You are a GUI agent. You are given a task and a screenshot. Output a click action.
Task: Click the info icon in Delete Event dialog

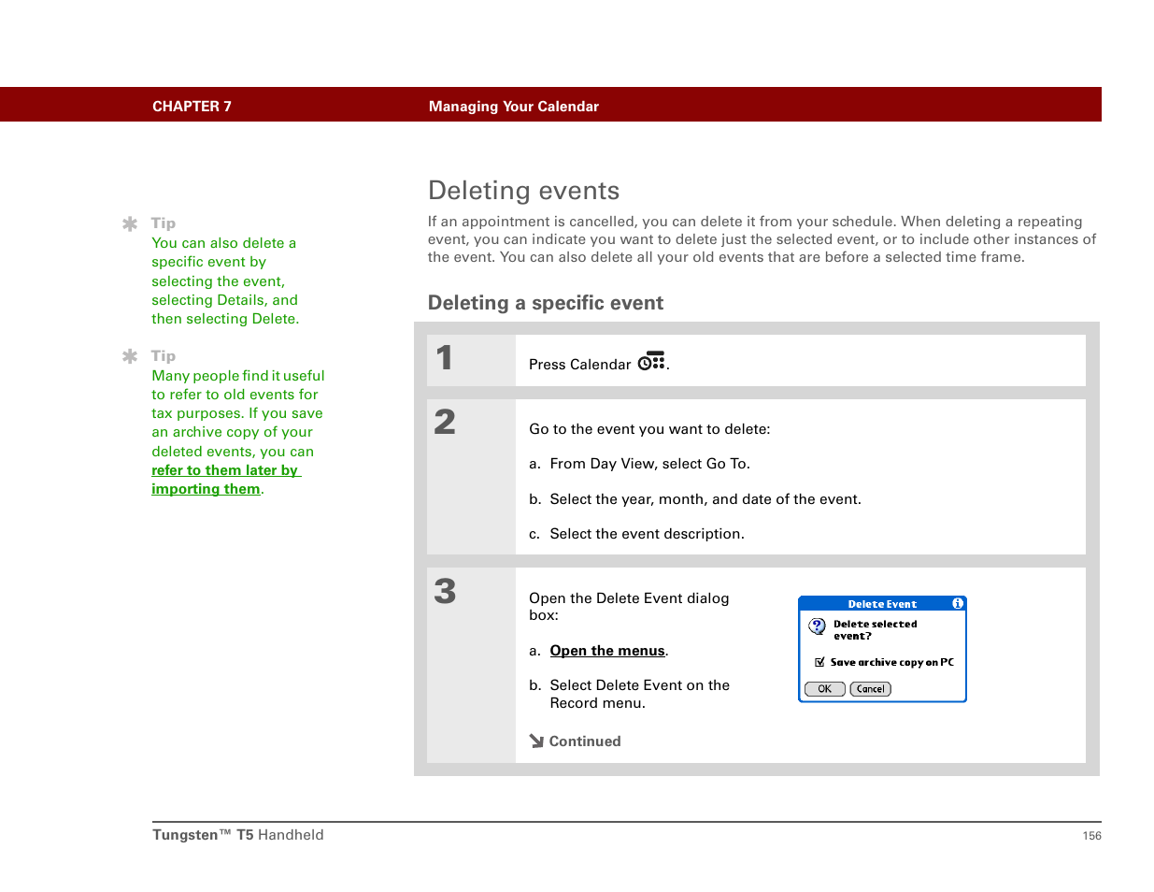(x=958, y=604)
